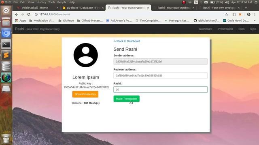Open the drive icon in dock

pos(6,89)
